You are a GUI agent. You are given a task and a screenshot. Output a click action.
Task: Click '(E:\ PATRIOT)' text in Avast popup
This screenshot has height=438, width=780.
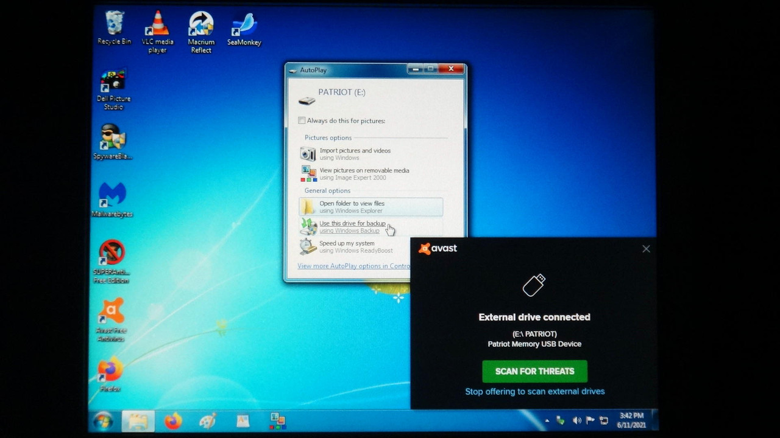click(534, 334)
